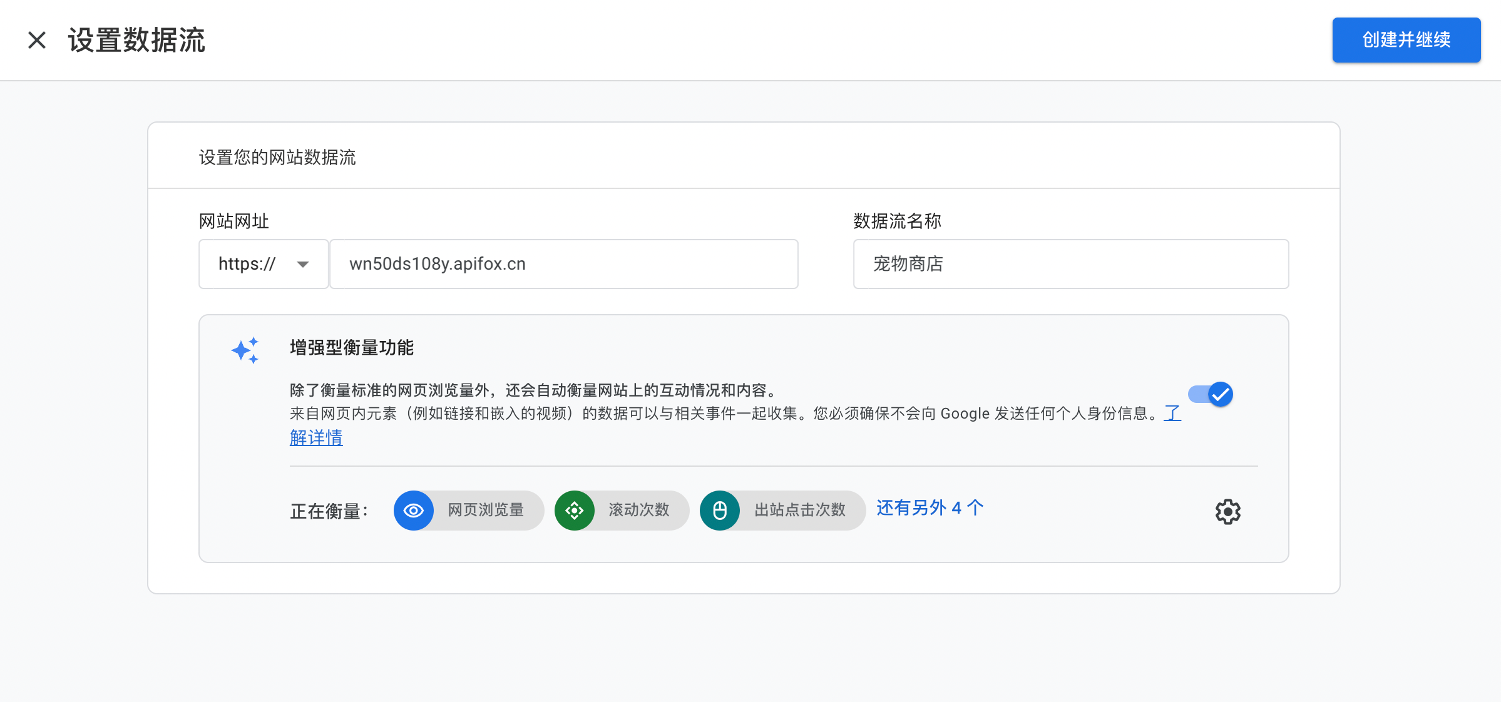Screen dimensions: 1501x702
Task: Close the setup dialog with the X
Action: 37,40
